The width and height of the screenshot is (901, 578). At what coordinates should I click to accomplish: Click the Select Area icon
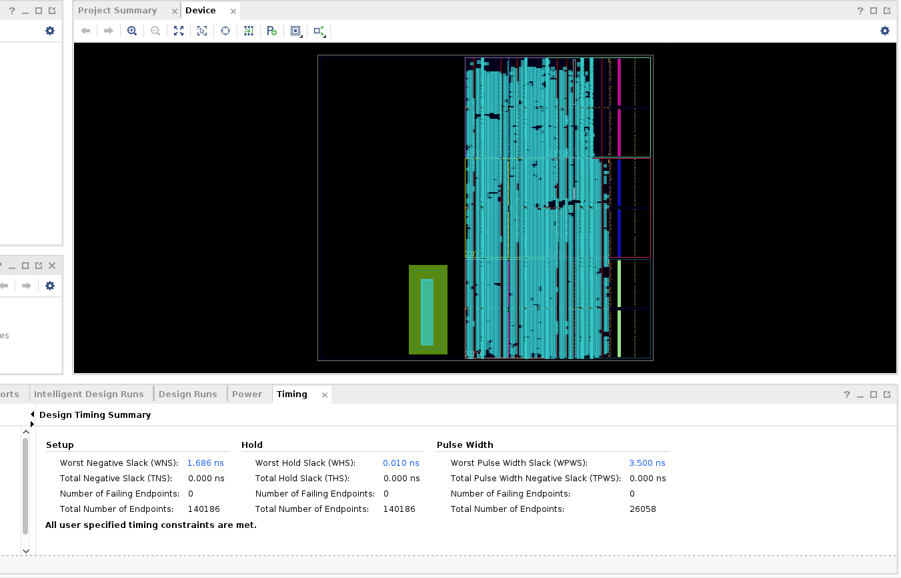click(x=202, y=31)
